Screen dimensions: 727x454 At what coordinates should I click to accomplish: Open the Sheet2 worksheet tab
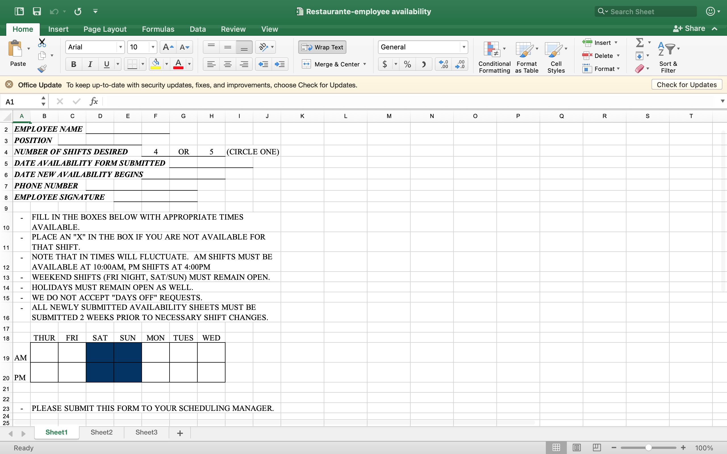[x=102, y=432]
